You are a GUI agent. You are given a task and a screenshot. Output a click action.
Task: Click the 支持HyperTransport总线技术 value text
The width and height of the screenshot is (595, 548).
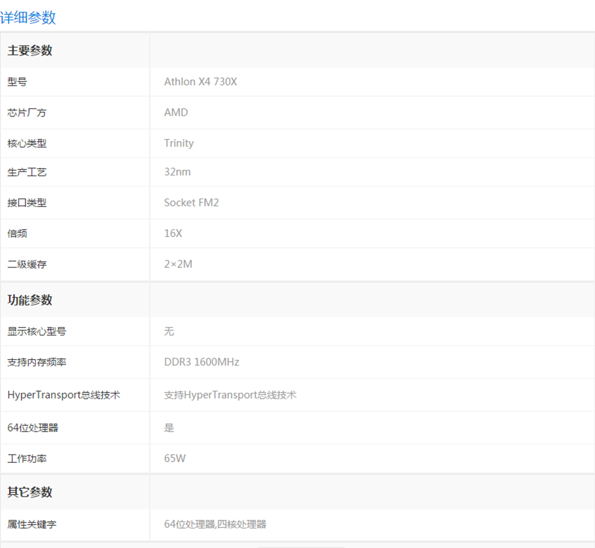(x=230, y=395)
